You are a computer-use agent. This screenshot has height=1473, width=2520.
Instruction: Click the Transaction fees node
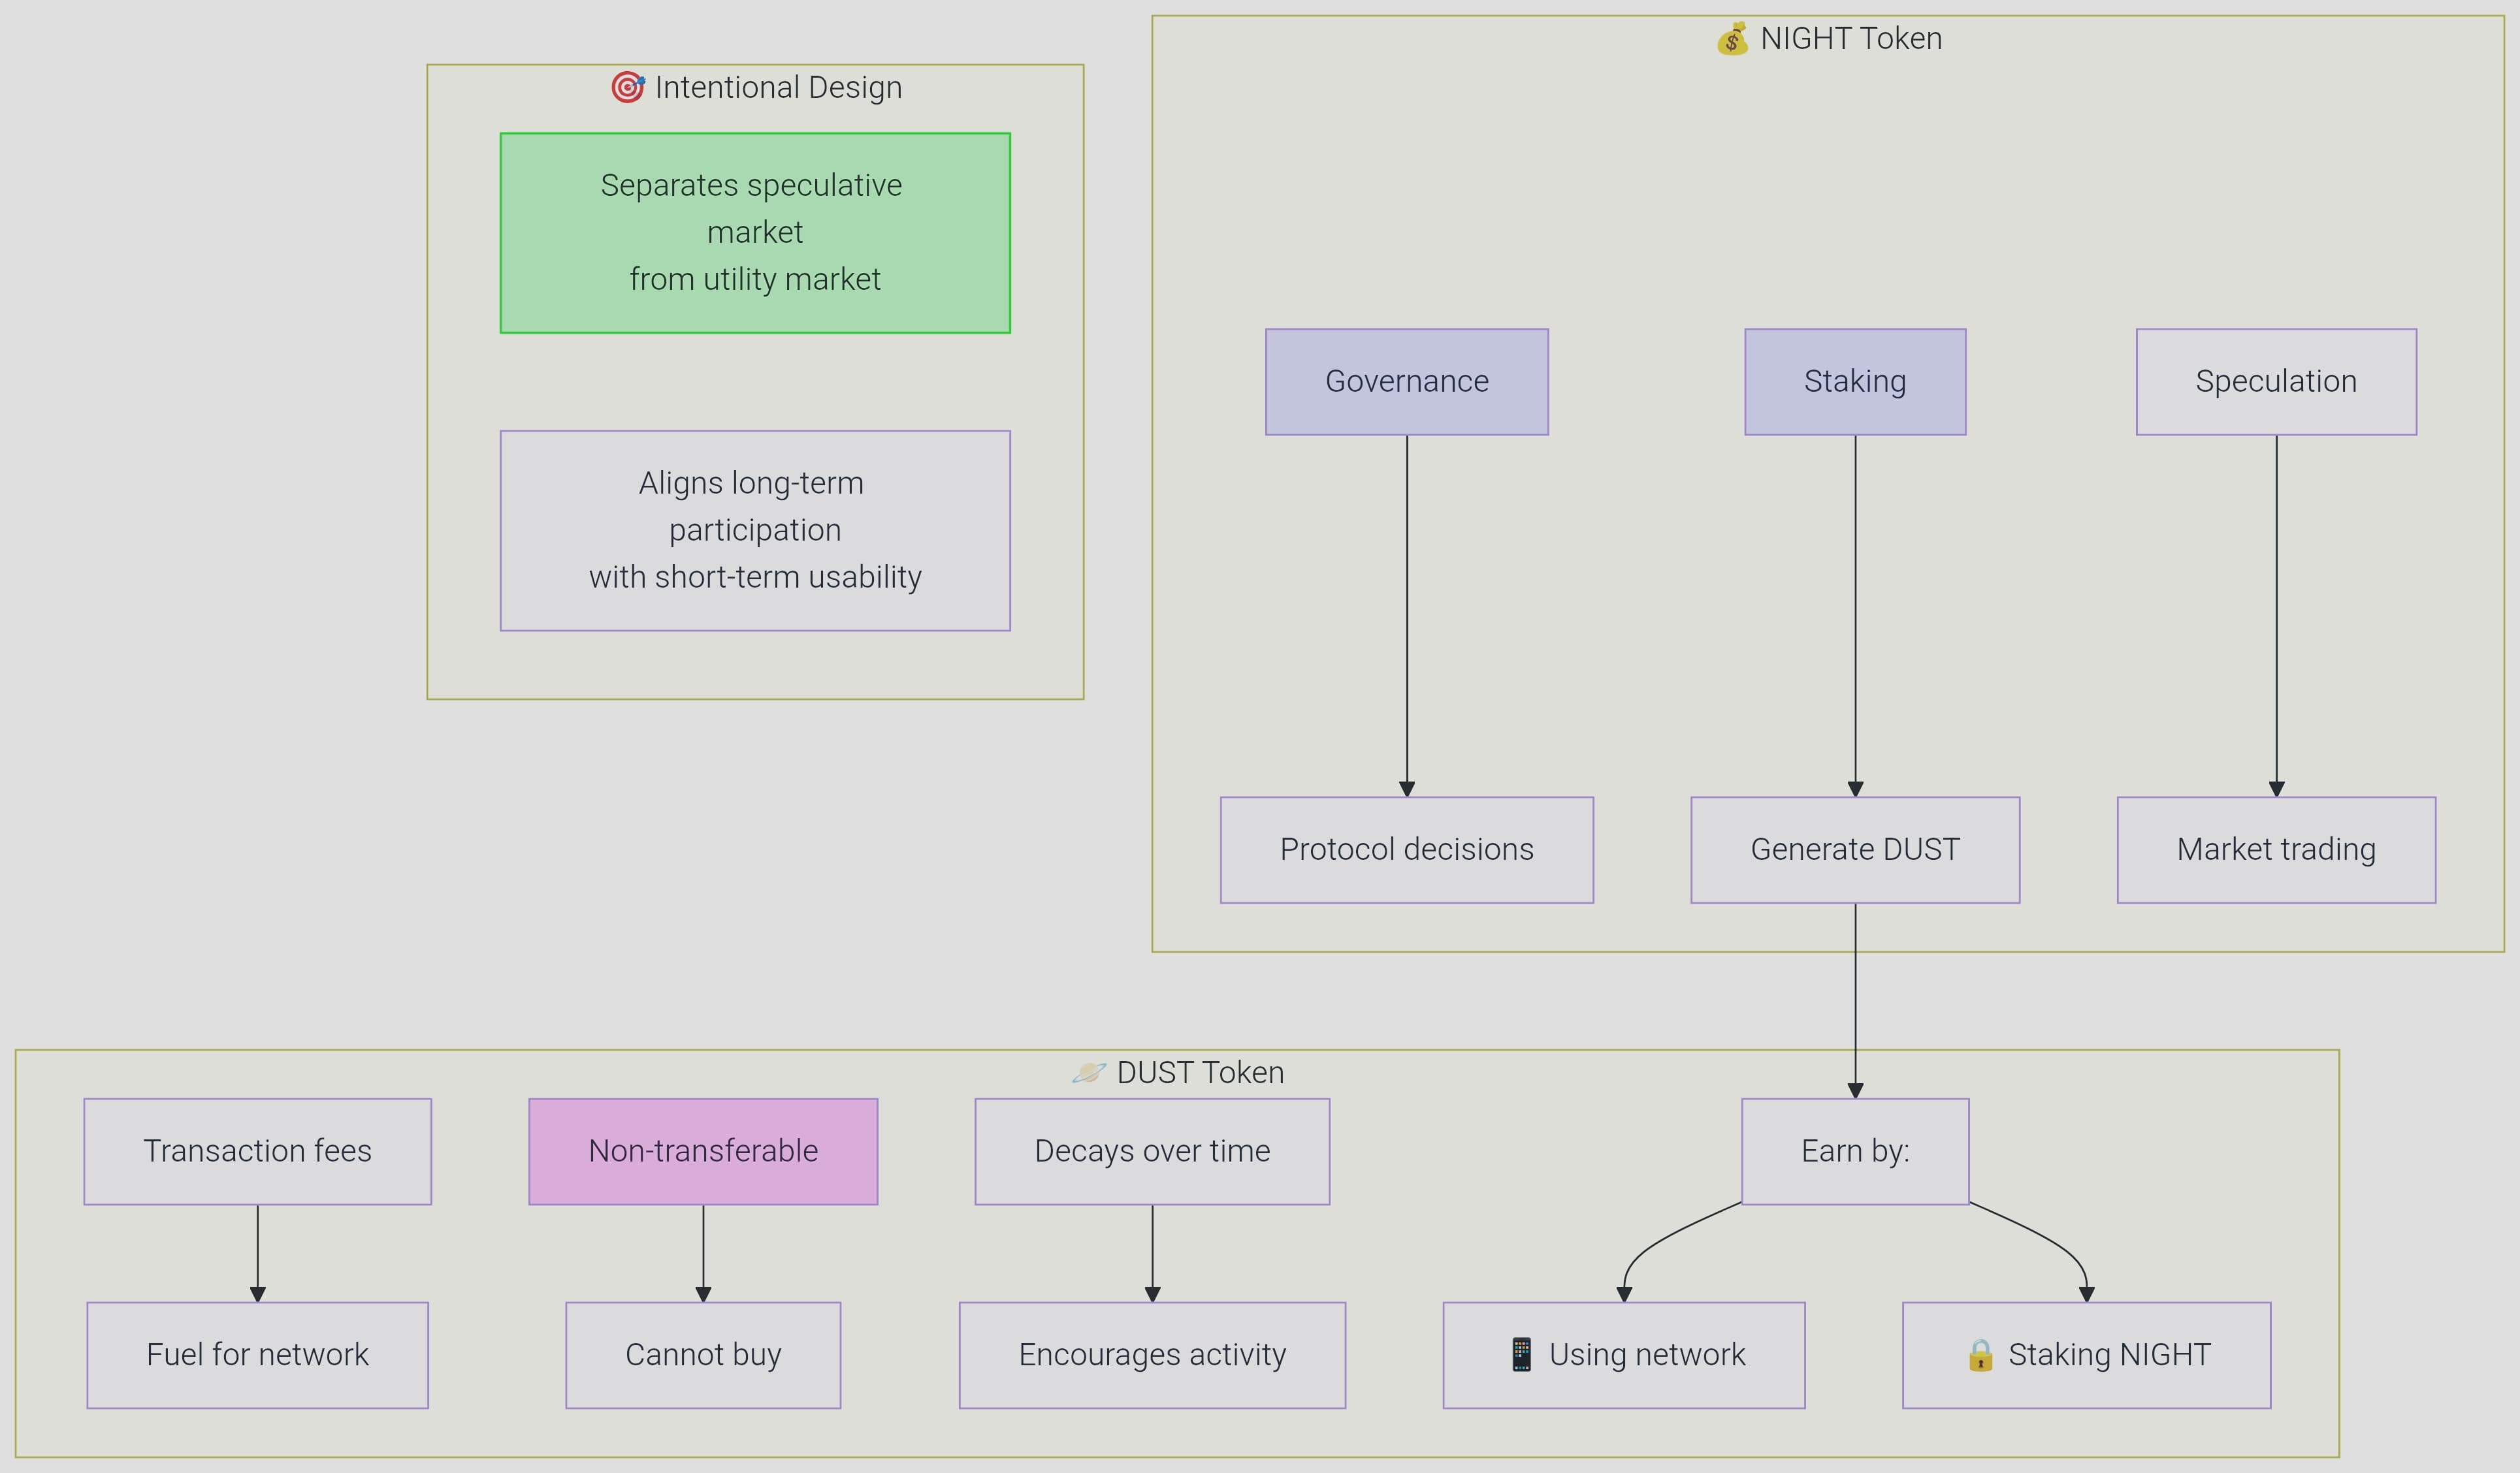(x=257, y=1151)
